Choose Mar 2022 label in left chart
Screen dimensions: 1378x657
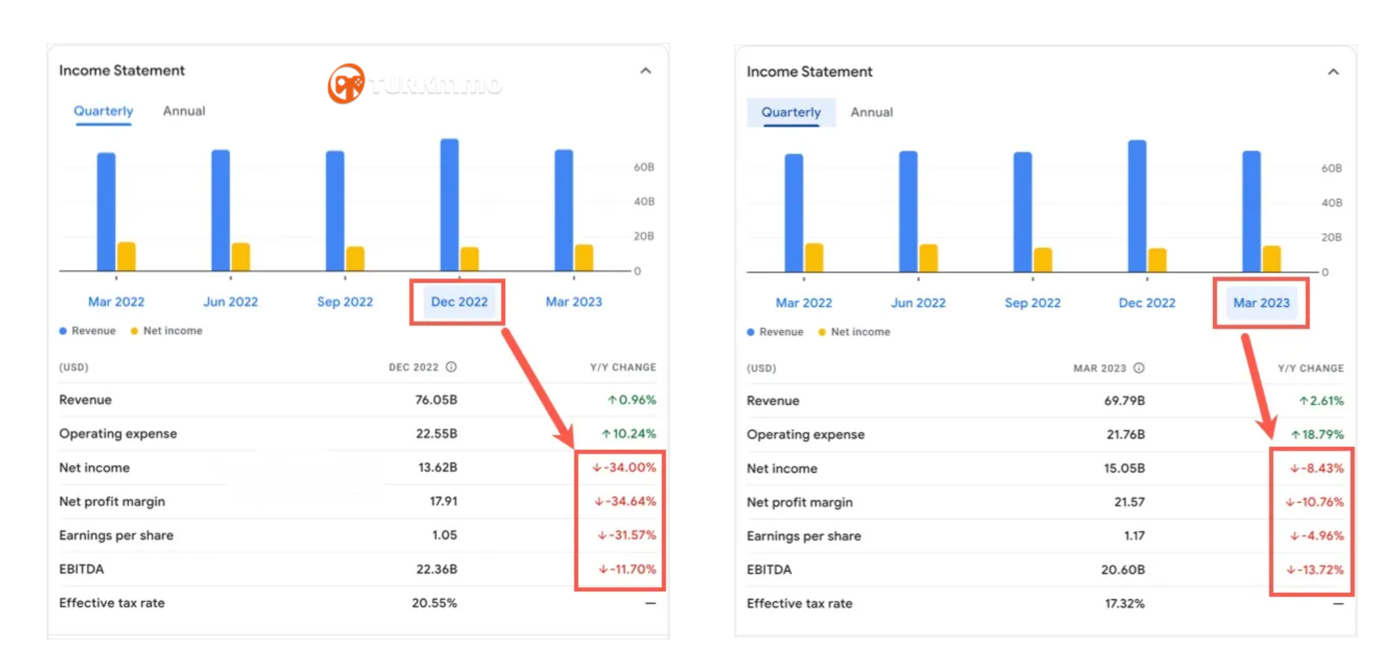coord(117,302)
